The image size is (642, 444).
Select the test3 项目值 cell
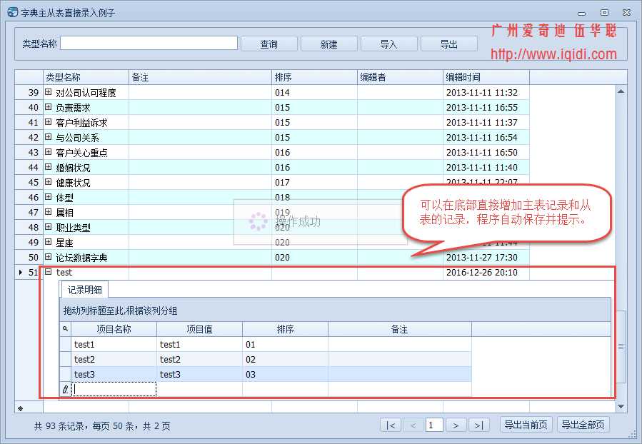click(x=199, y=375)
